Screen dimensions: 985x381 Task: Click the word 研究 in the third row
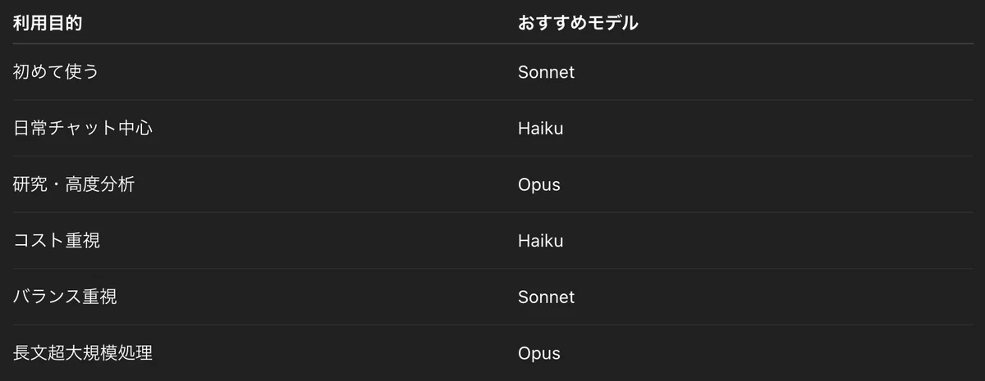(30, 184)
